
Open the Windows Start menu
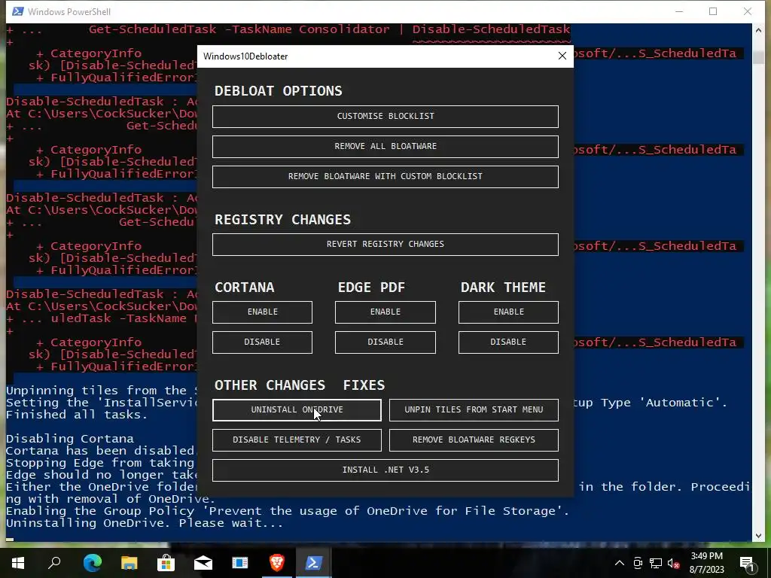tap(18, 563)
